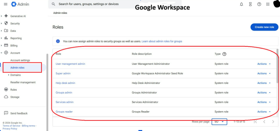
Task: Open the notifications bell
Action: [242, 4]
